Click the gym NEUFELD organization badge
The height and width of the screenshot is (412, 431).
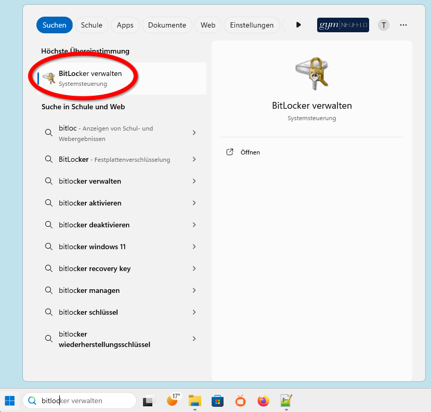343,24
